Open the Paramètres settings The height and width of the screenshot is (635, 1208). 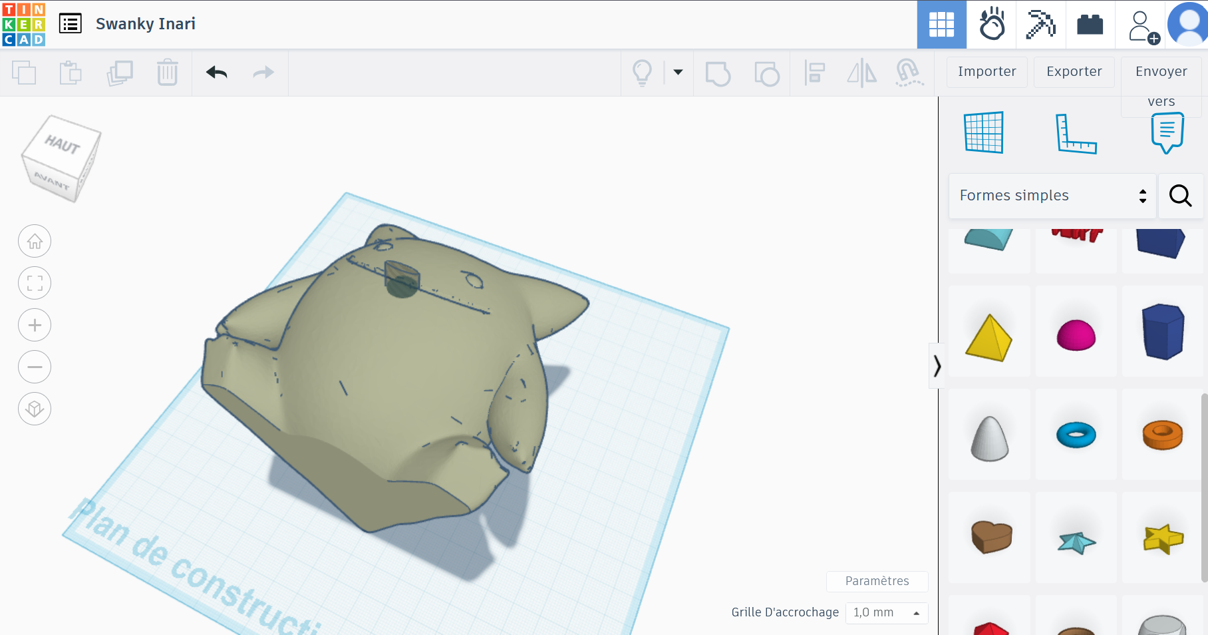(x=877, y=581)
